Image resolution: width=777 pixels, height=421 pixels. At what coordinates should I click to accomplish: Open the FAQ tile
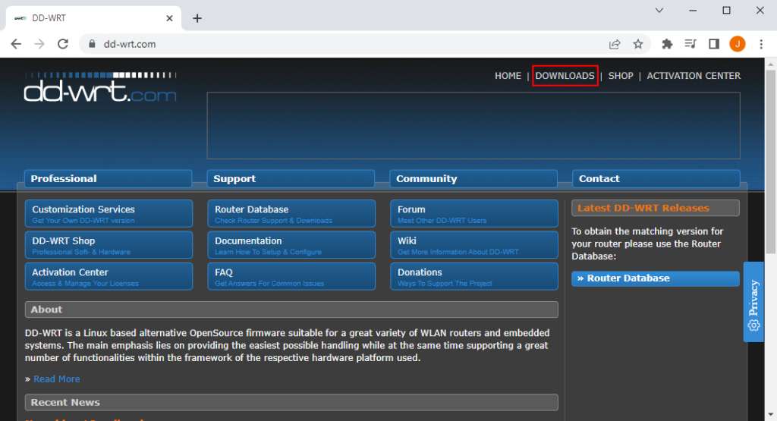pos(291,276)
